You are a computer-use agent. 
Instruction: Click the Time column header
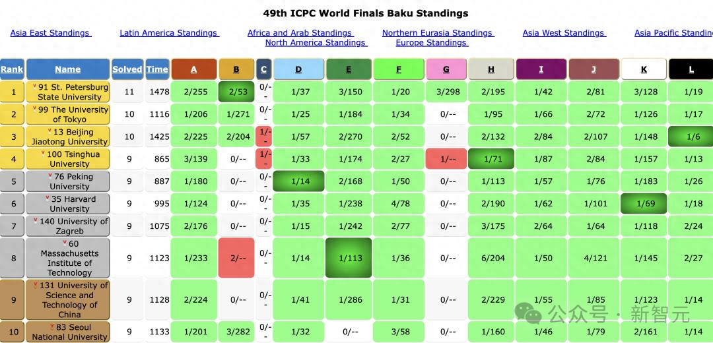click(157, 69)
